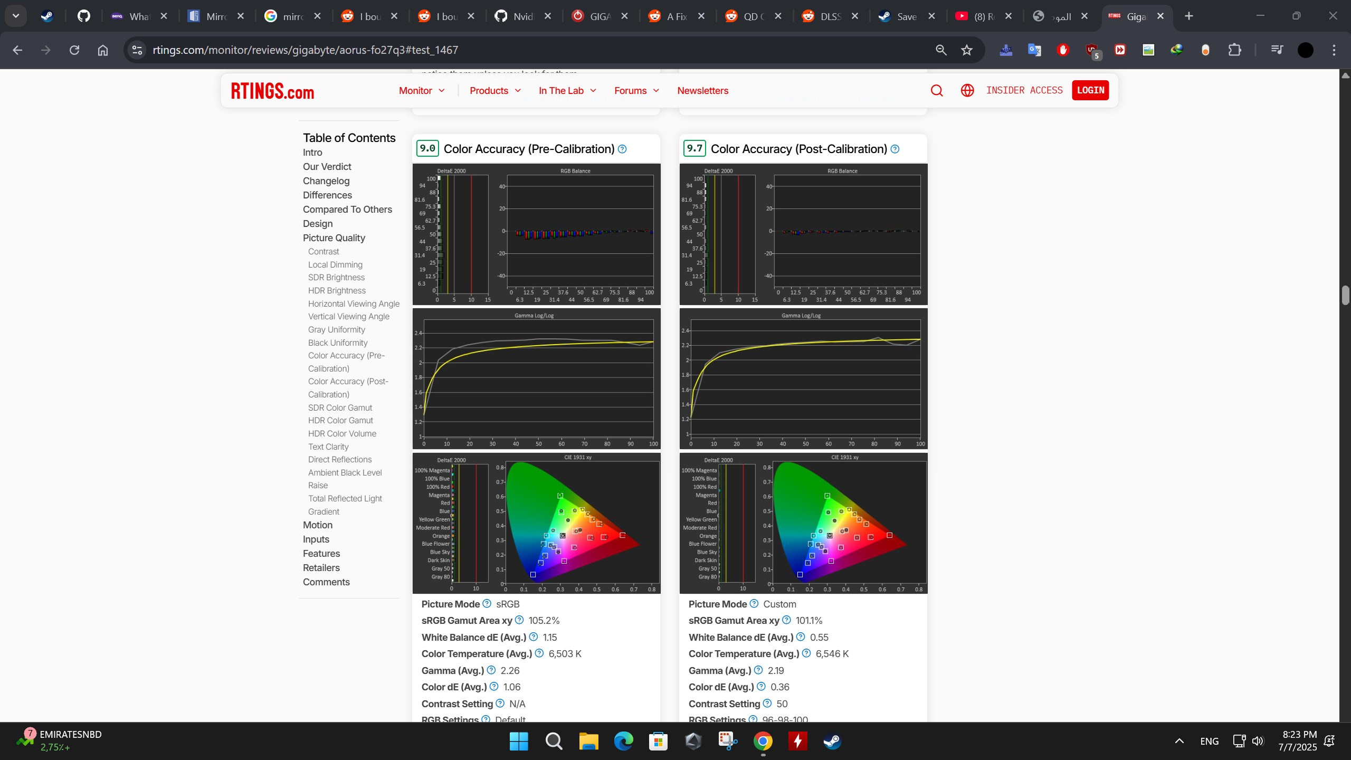This screenshot has width=1351, height=760.
Task: Click help icon beside sRGB Gamut Area 105.2%
Action: 519,620
